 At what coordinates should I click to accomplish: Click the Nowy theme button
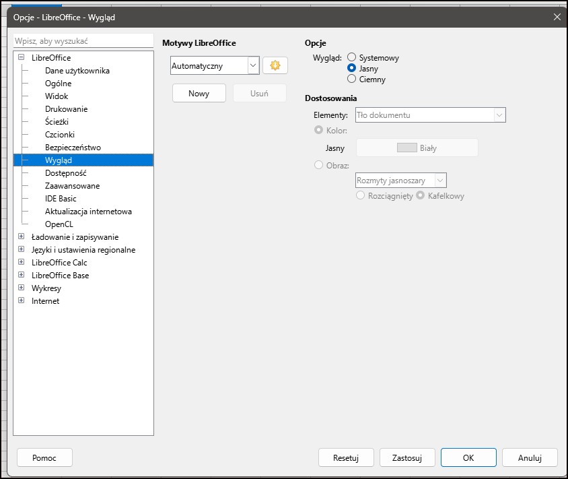tap(199, 93)
